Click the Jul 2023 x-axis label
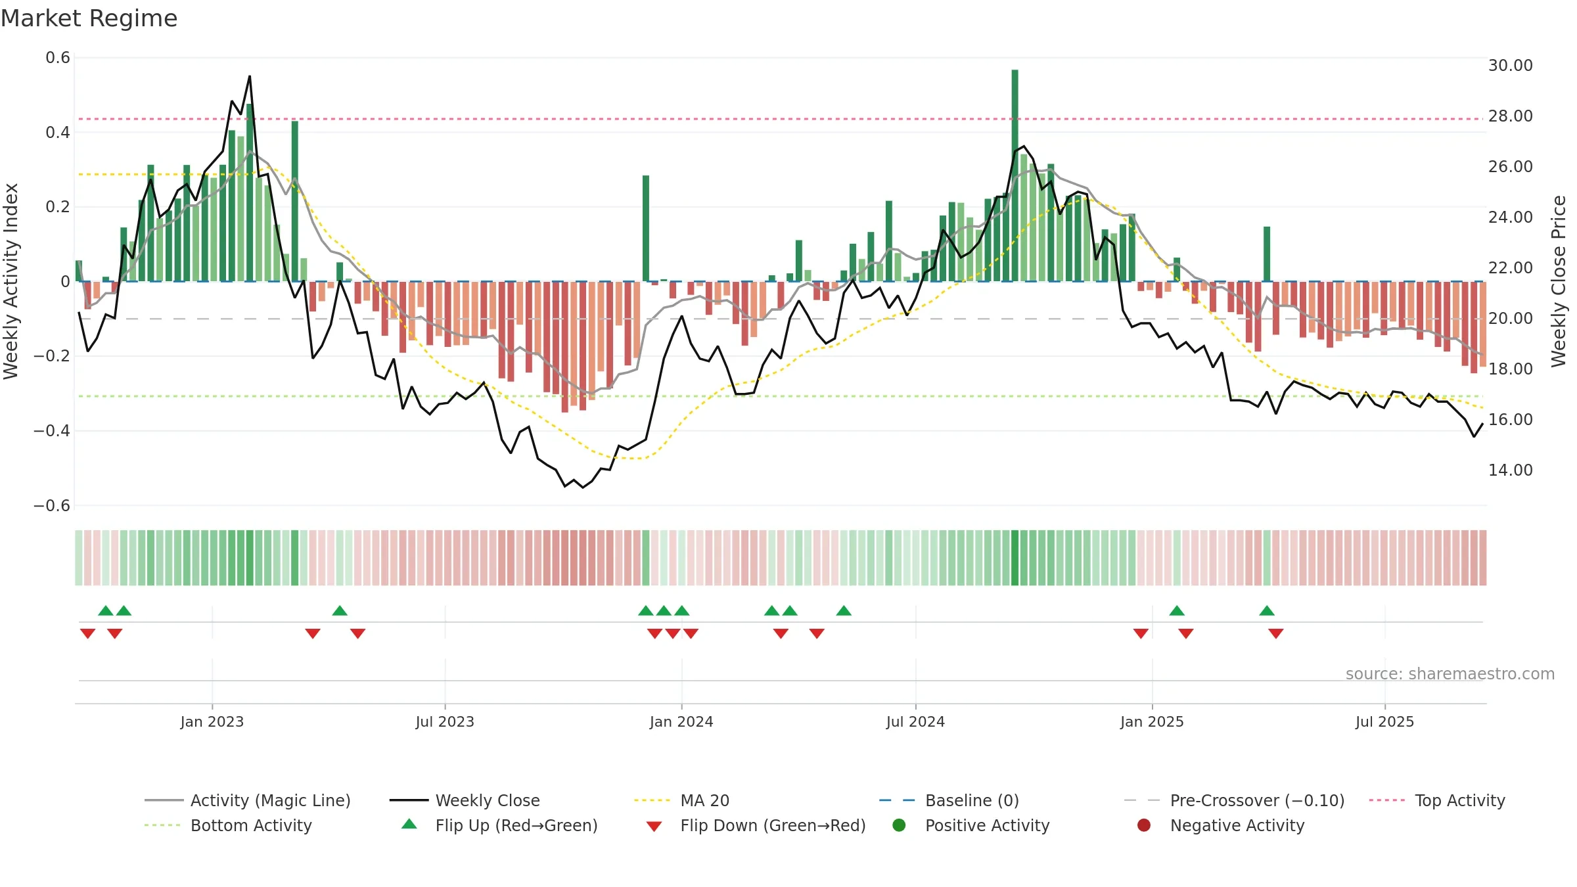Screen dimensions: 1577x887 (445, 722)
